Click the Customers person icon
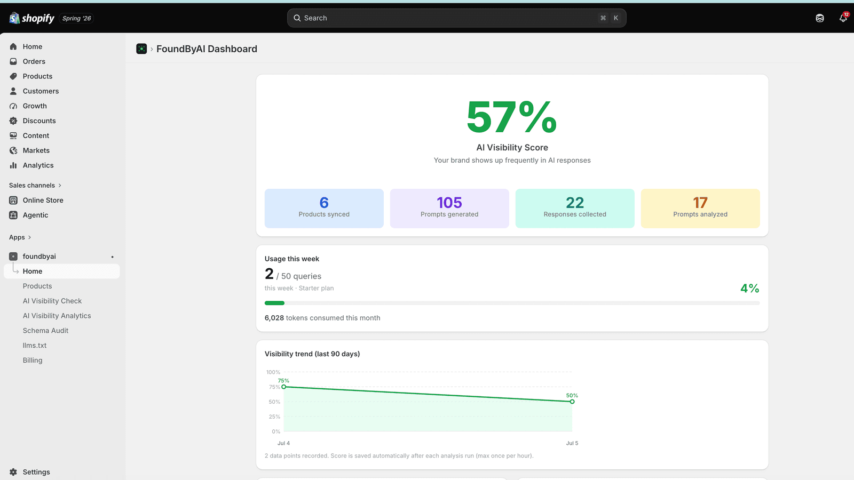854x480 pixels. (13, 91)
